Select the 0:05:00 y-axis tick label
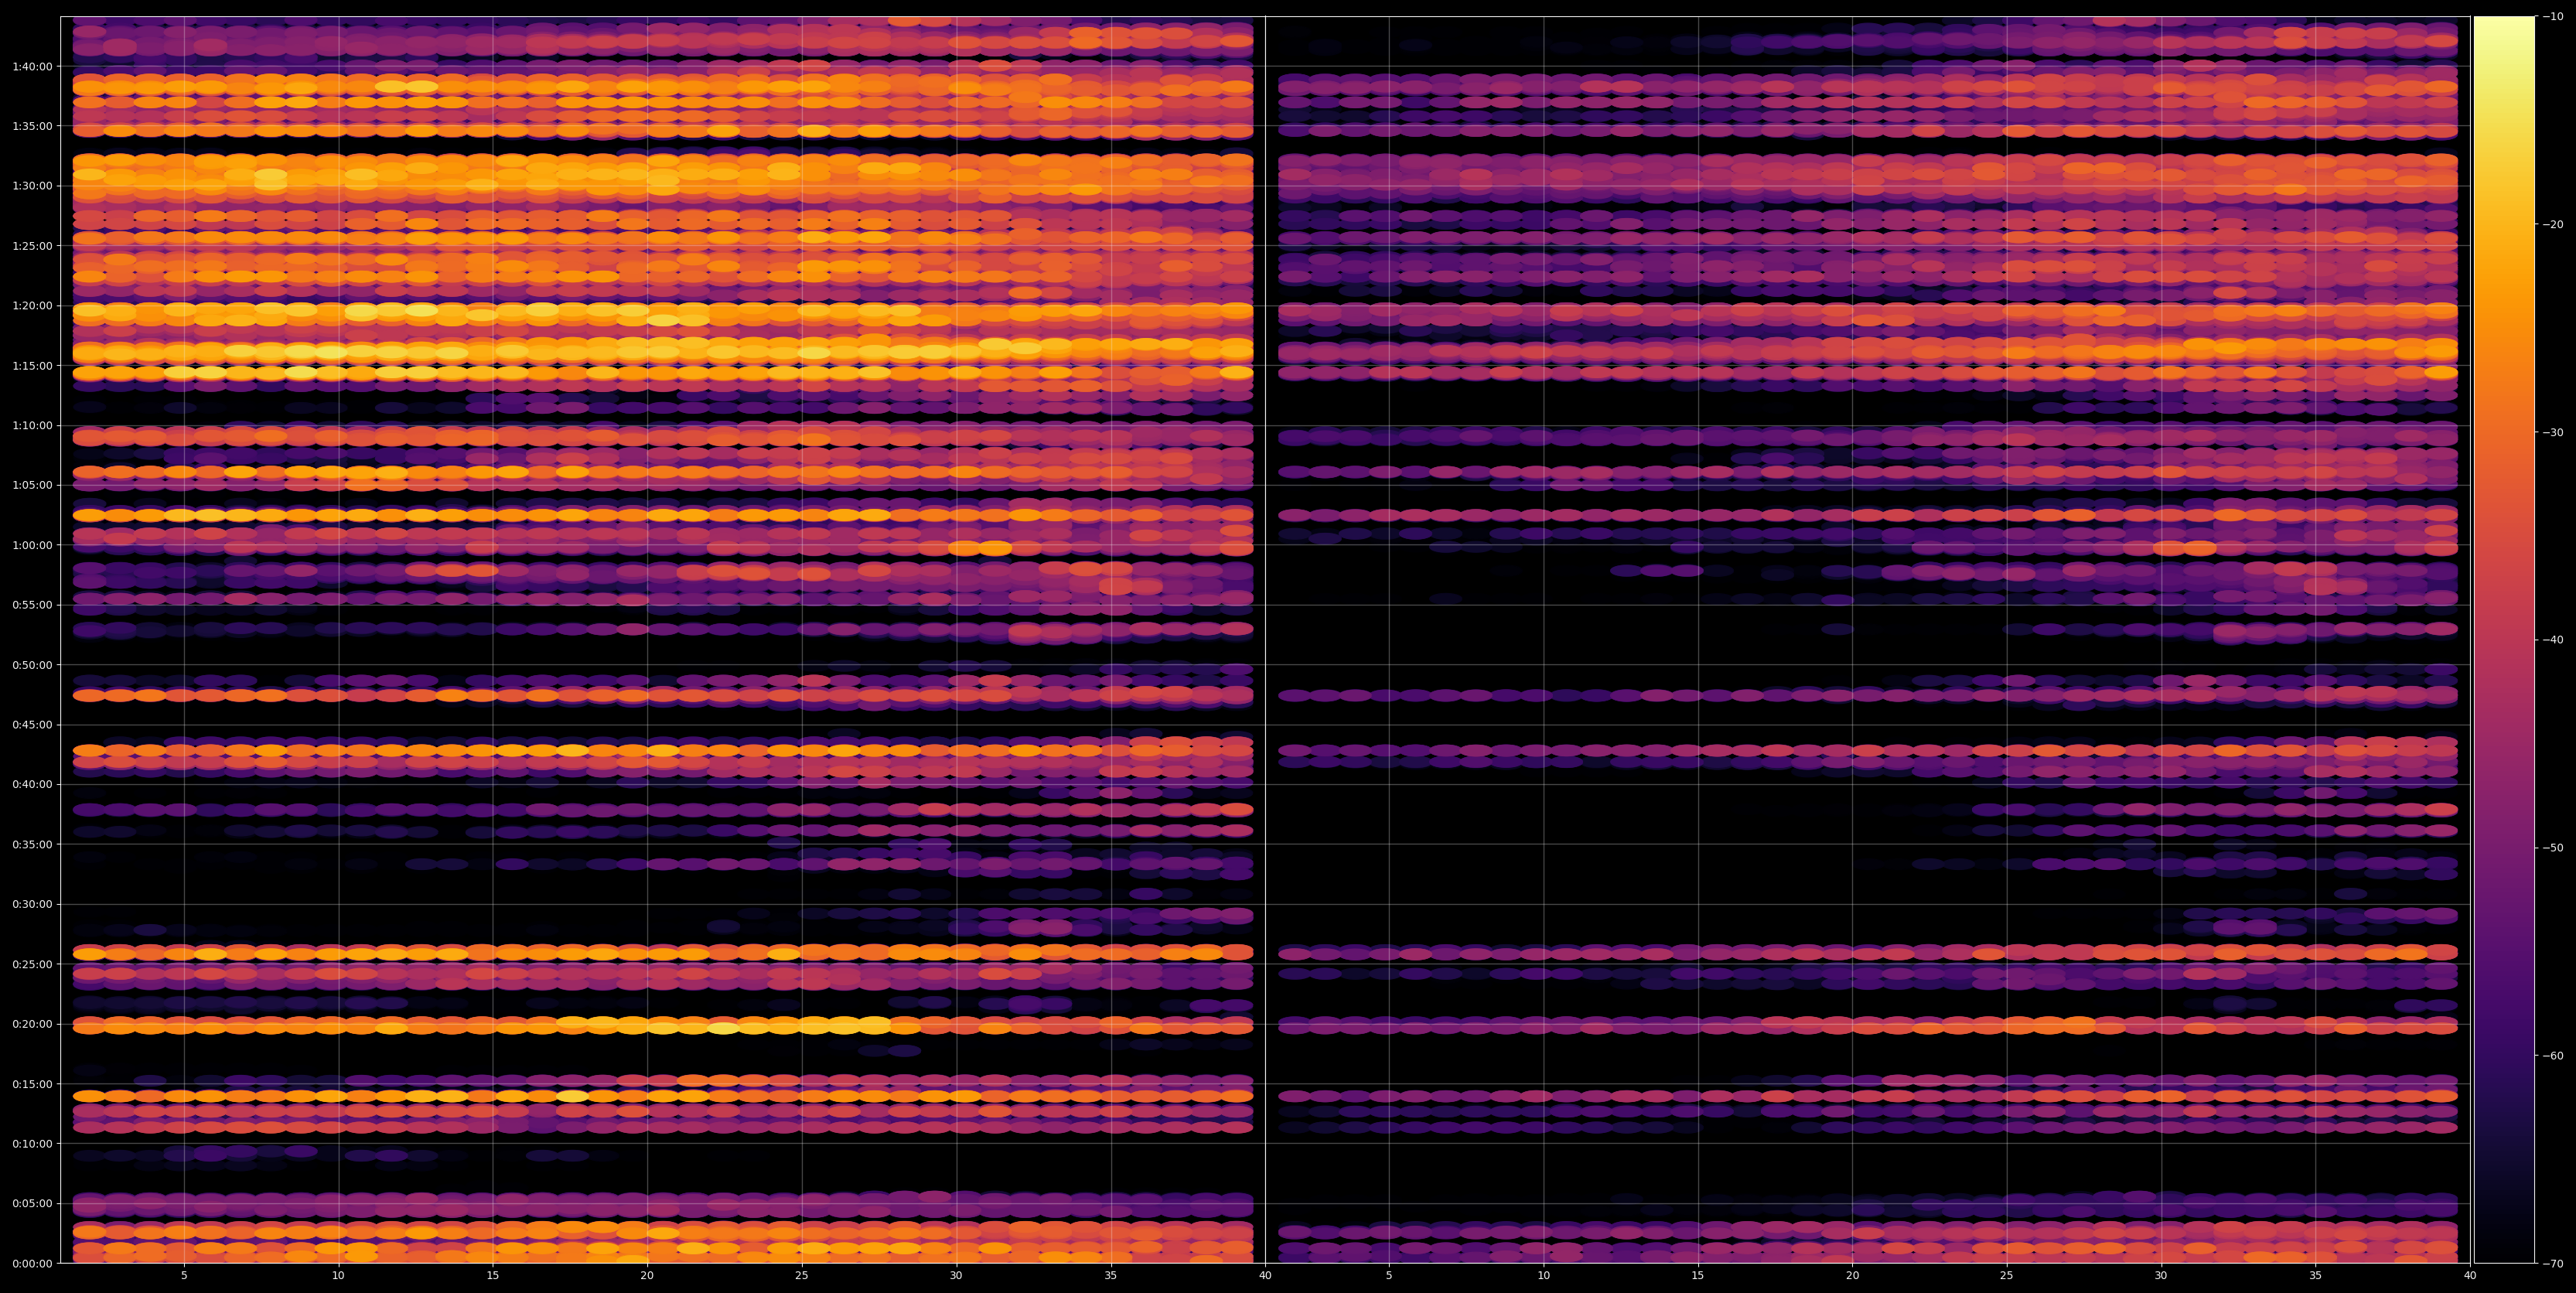This screenshot has width=2576, height=1293. (x=32, y=1203)
